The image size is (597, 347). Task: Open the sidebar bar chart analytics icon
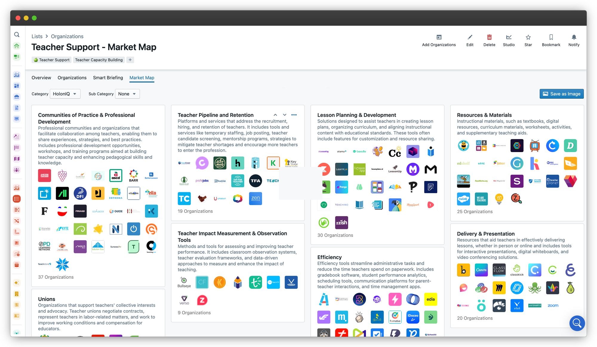17,75
